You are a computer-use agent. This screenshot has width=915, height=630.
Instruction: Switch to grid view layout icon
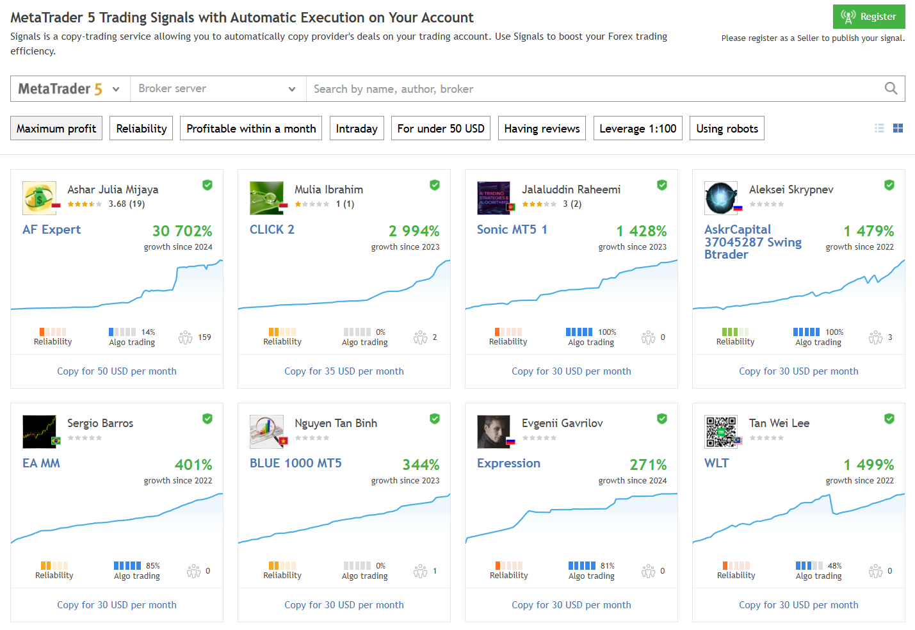tap(898, 128)
